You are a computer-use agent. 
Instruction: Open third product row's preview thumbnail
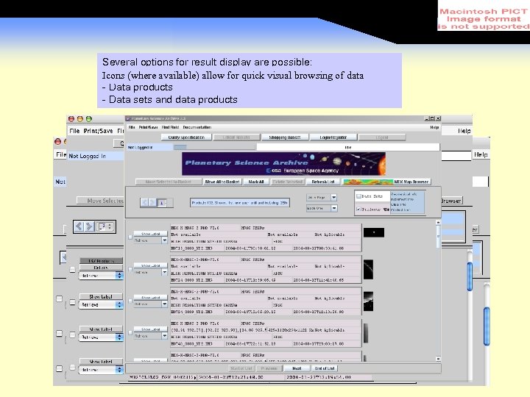click(369, 301)
